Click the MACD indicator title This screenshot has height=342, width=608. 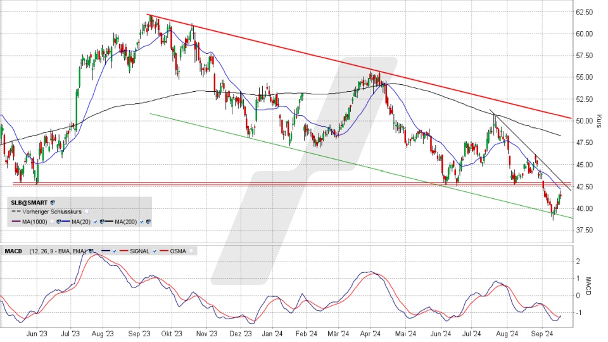pyautogui.click(x=13, y=251)
